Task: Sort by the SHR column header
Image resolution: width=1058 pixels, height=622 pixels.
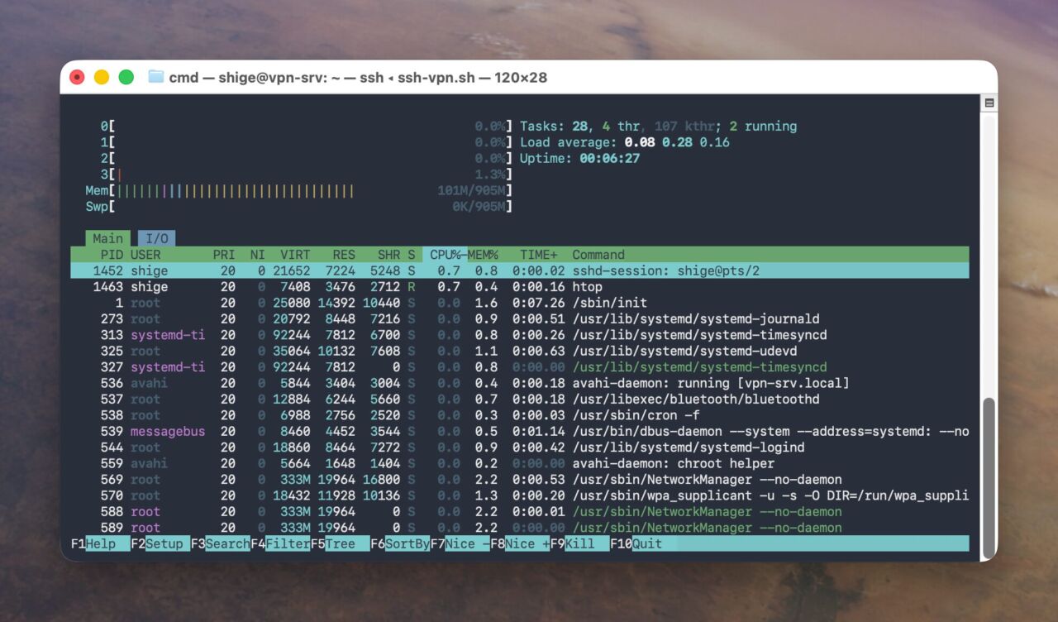Action: tap(388, 255)
